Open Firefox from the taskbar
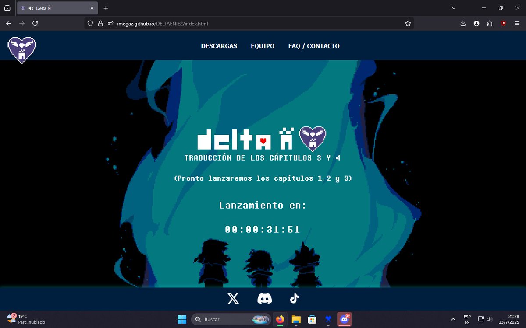The width and height of the screenshot is (526, 328). 280,319
